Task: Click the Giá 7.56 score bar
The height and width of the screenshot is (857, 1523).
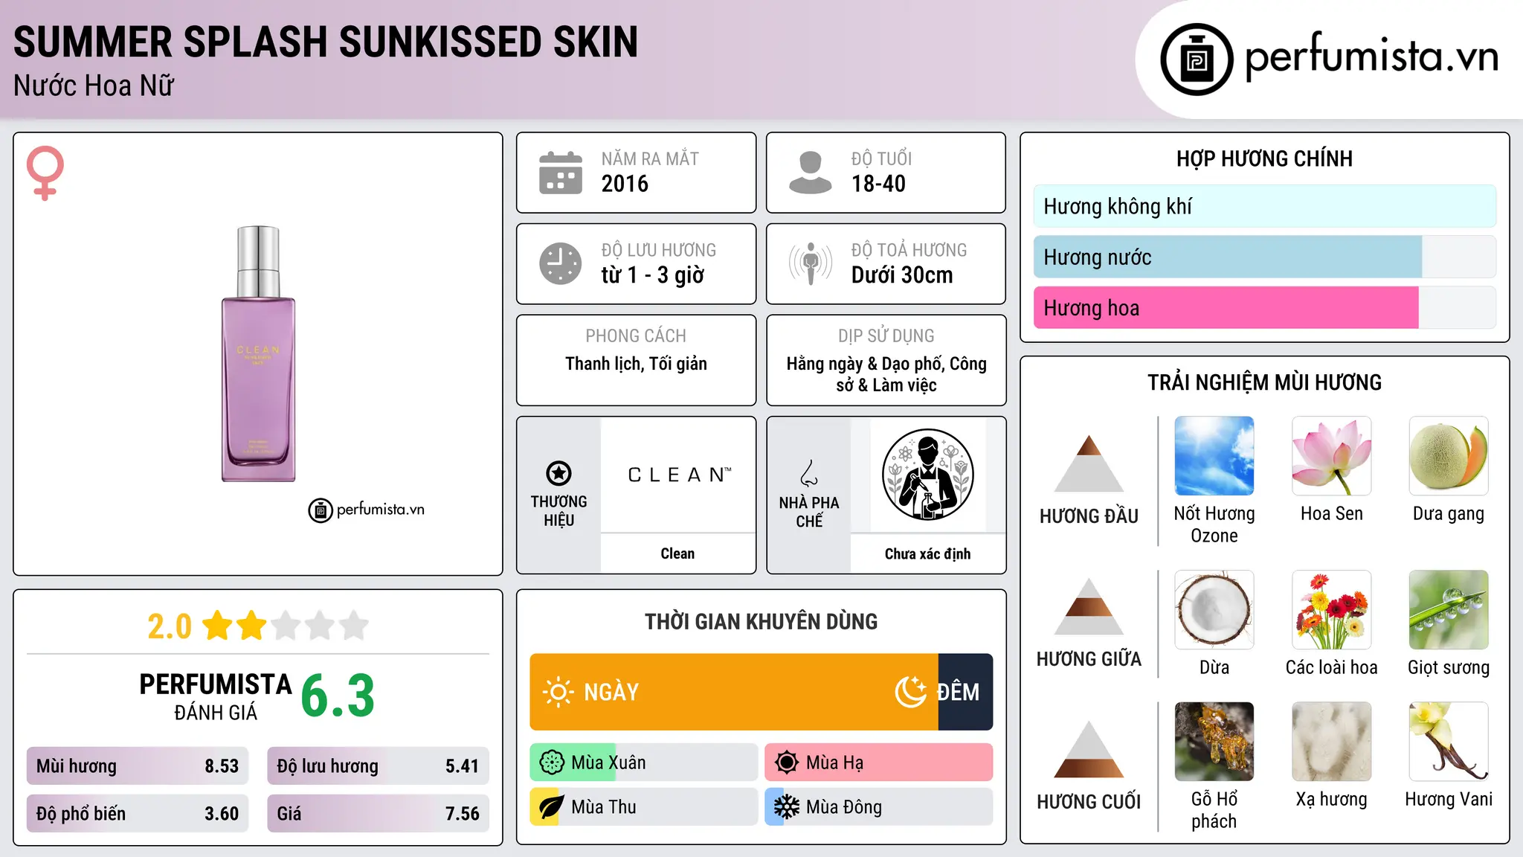Action: click(378, 813)
